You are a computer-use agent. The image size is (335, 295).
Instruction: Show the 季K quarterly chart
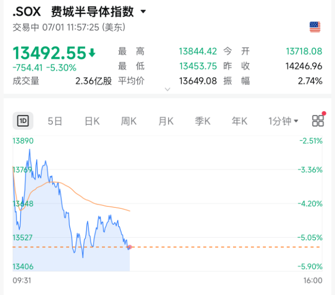203,121
